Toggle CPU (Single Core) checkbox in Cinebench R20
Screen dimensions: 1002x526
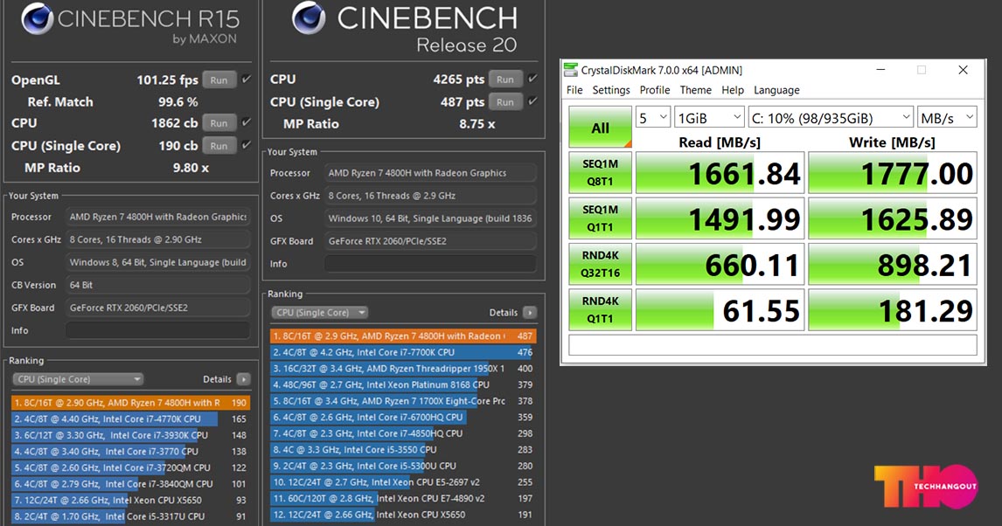pyautogui.click(x=532, y=101)
